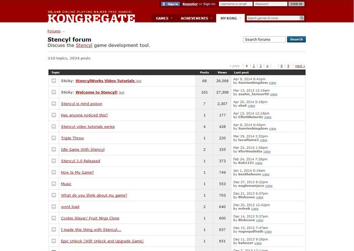View last post by austin_farmer90
The height and width of the screenshot is (251, 354).
[273, 94]
